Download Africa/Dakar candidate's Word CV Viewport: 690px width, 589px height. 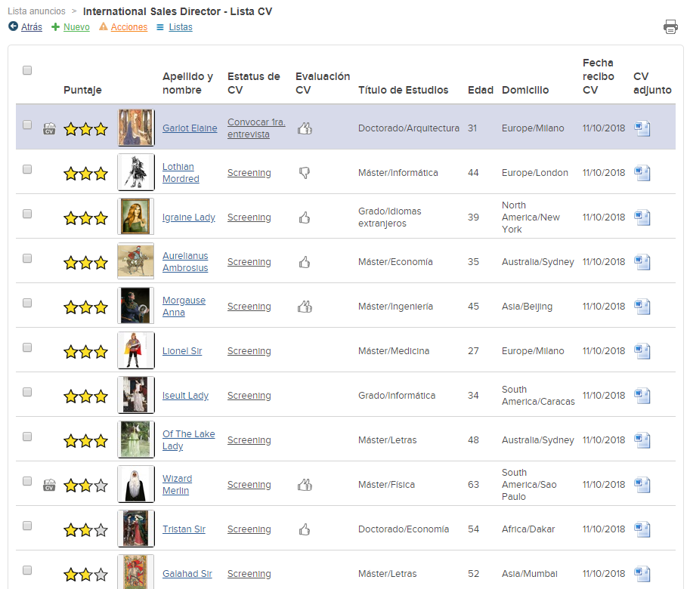[x=642, y=529]
